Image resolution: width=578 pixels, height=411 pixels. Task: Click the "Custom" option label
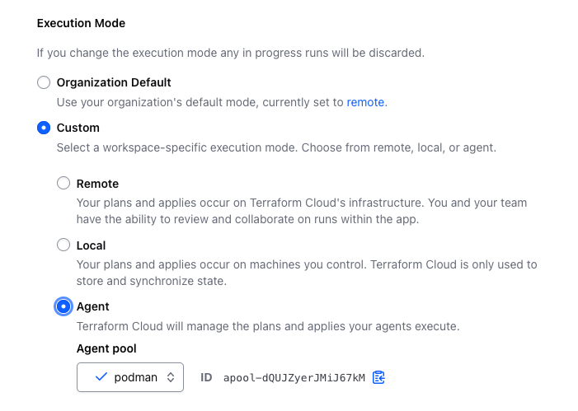point(78,128)
